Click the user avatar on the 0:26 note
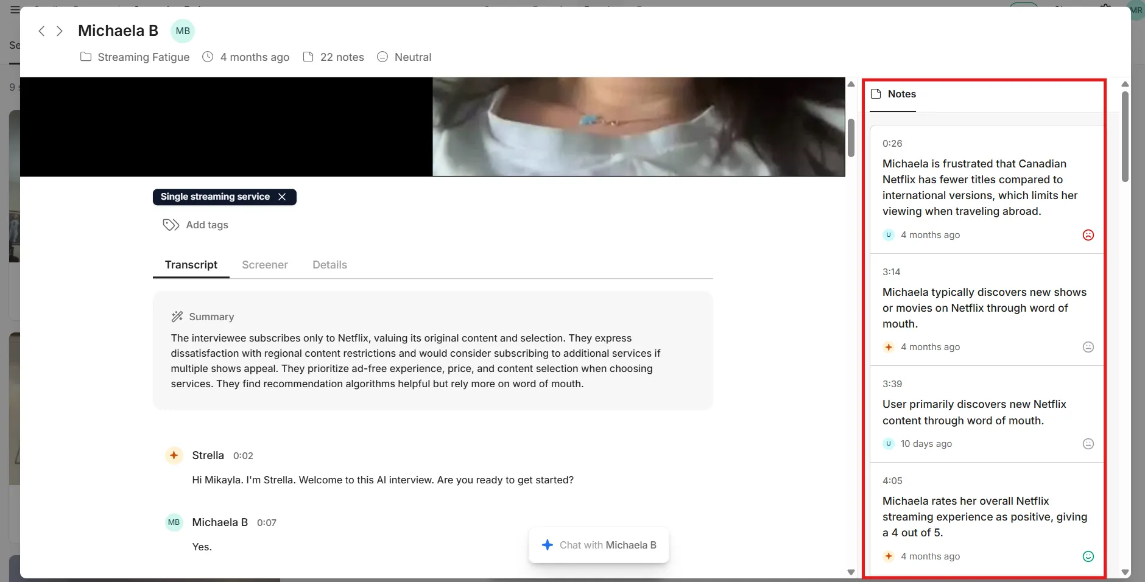Image resolution: width=1145 pixels, height=582 pixels. click(889, 235)
